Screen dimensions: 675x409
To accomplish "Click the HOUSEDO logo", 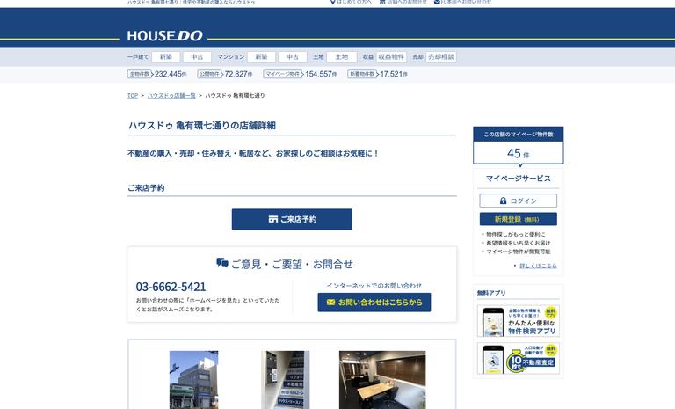I will tap(164, 36).
